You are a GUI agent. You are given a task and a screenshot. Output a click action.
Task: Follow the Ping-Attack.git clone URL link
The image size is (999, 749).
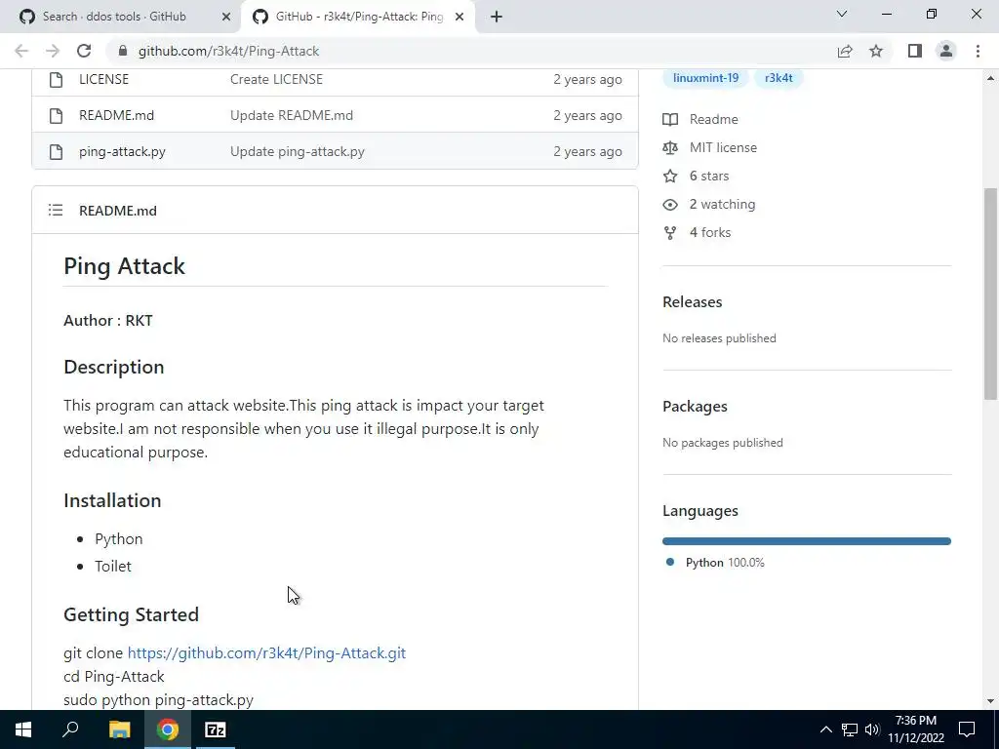click(x=266, y=652)
